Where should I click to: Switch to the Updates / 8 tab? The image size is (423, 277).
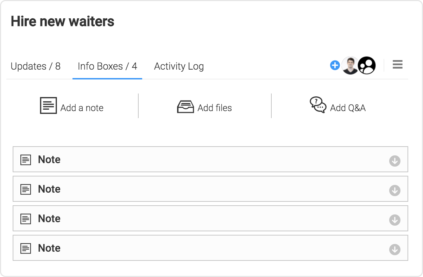click(36, 66)
